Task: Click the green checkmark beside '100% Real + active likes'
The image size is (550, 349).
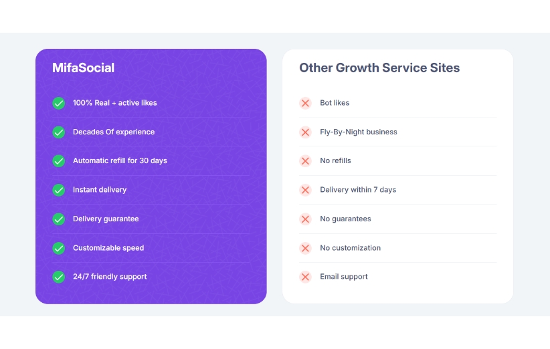Action: [59, 103]
